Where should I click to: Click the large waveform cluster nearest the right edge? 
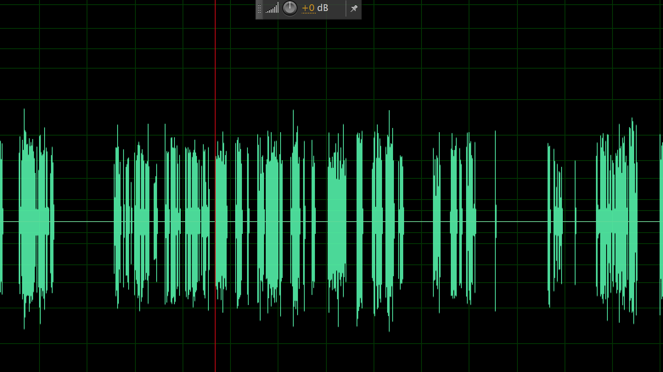point(617,220)
